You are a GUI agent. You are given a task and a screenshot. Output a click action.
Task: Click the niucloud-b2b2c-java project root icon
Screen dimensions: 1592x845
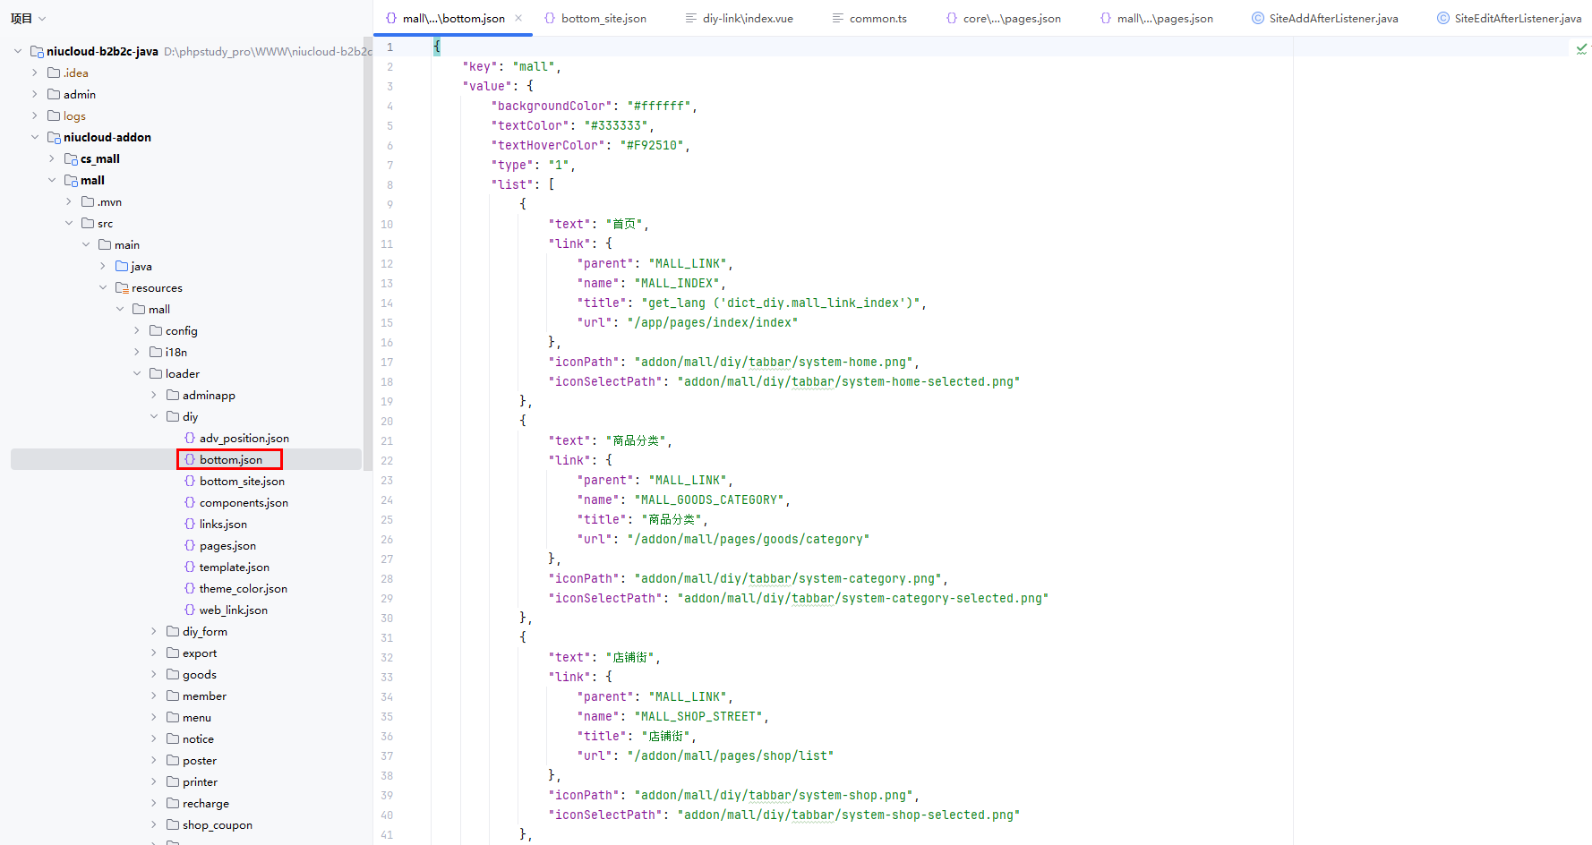(37, 51)
